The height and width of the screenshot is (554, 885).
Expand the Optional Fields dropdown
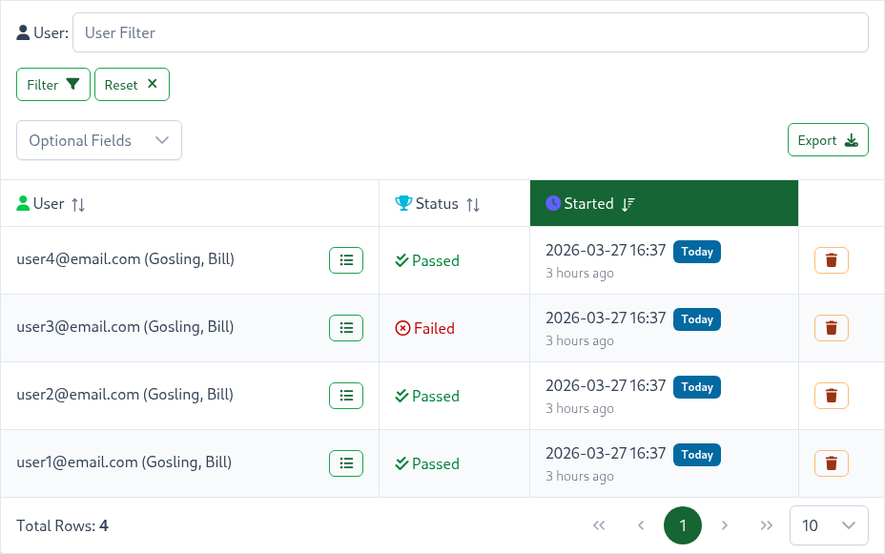99,140
